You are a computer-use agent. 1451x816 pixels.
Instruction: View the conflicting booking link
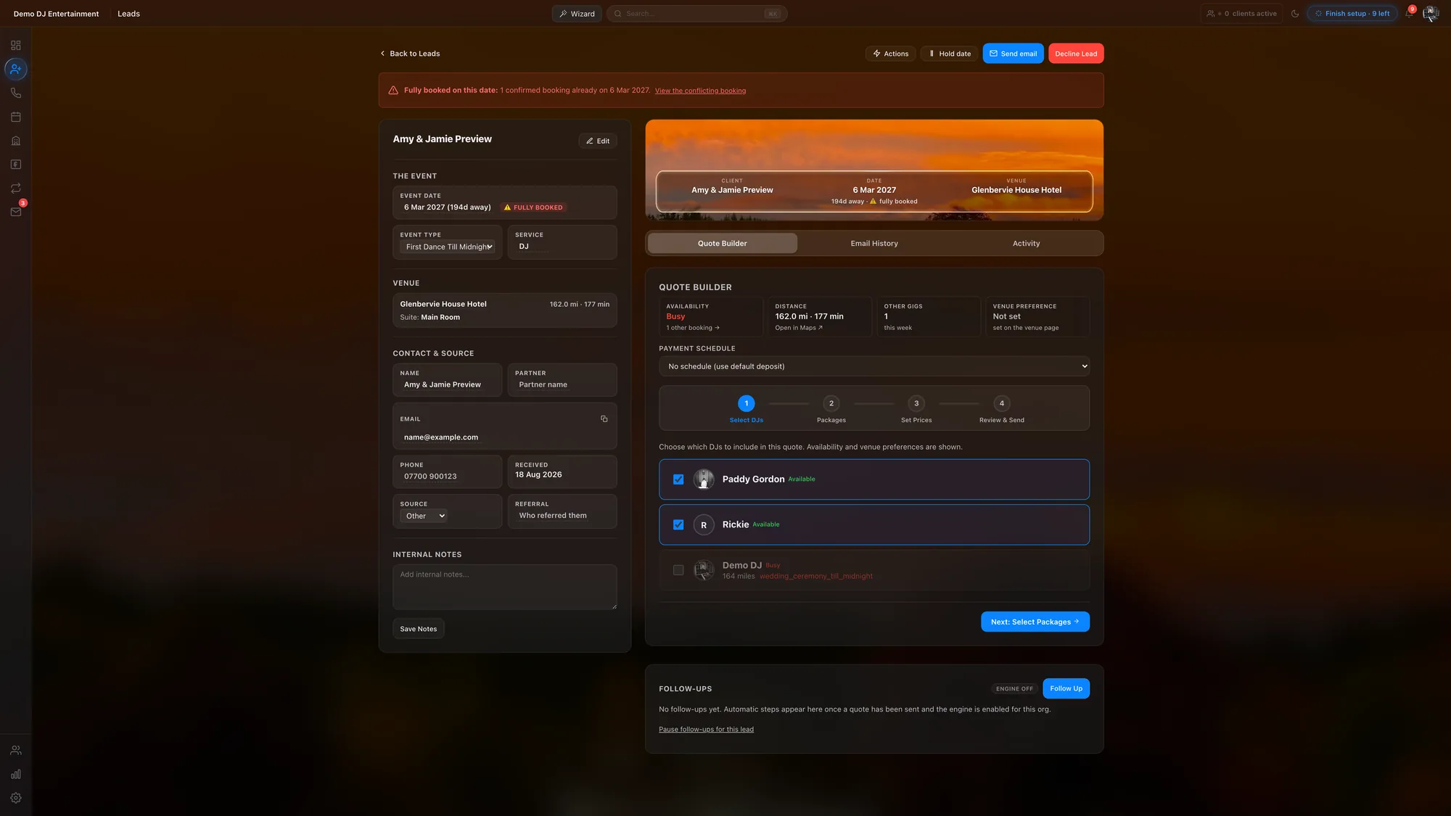tap(700, 91)
